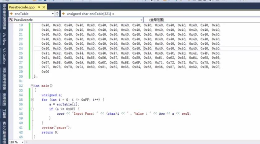Open the VA Outline side tab
The height and width of the screenshot is (144, 260).
coord(4,56)
